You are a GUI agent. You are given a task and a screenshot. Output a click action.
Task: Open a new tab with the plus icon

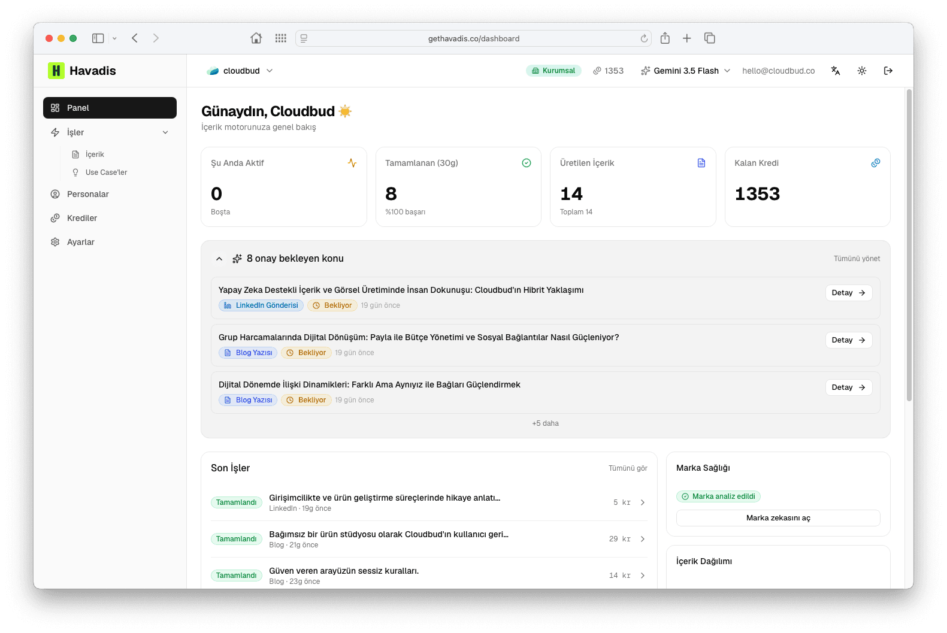(x=687, y=38)
